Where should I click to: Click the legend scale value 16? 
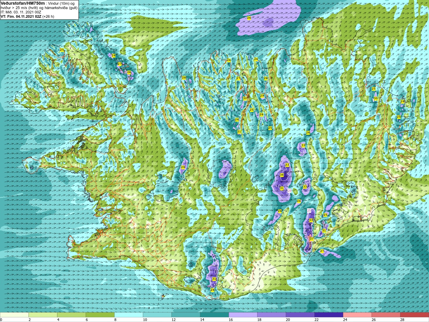tap(231, 320)
